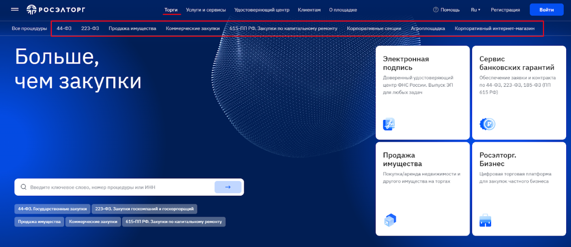571x247 pixels.
Task: Select the Корпоративные секции tab
Action: (x=374, y=28)
